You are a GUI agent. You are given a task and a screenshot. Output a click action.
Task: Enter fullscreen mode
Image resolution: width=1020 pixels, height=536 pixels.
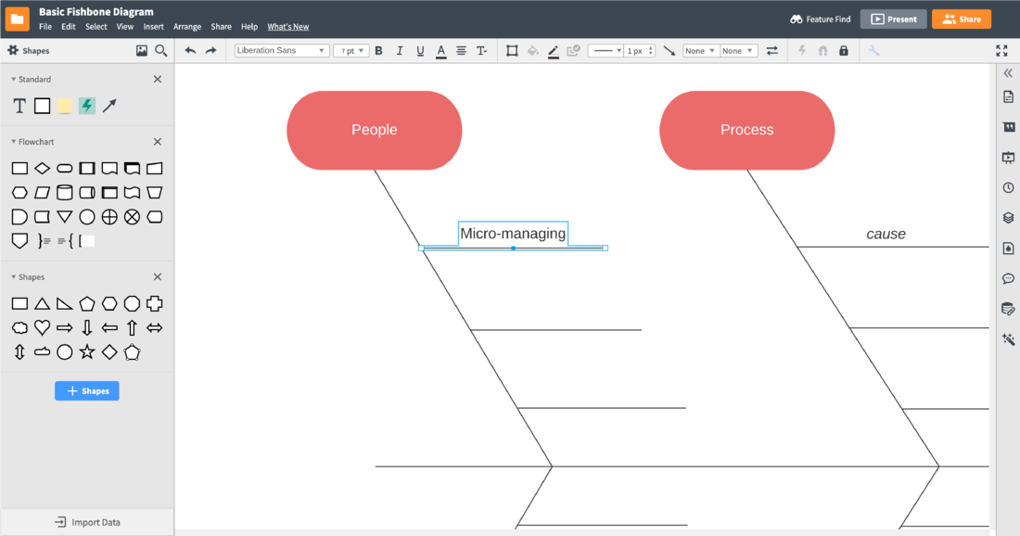[1001, 51]
